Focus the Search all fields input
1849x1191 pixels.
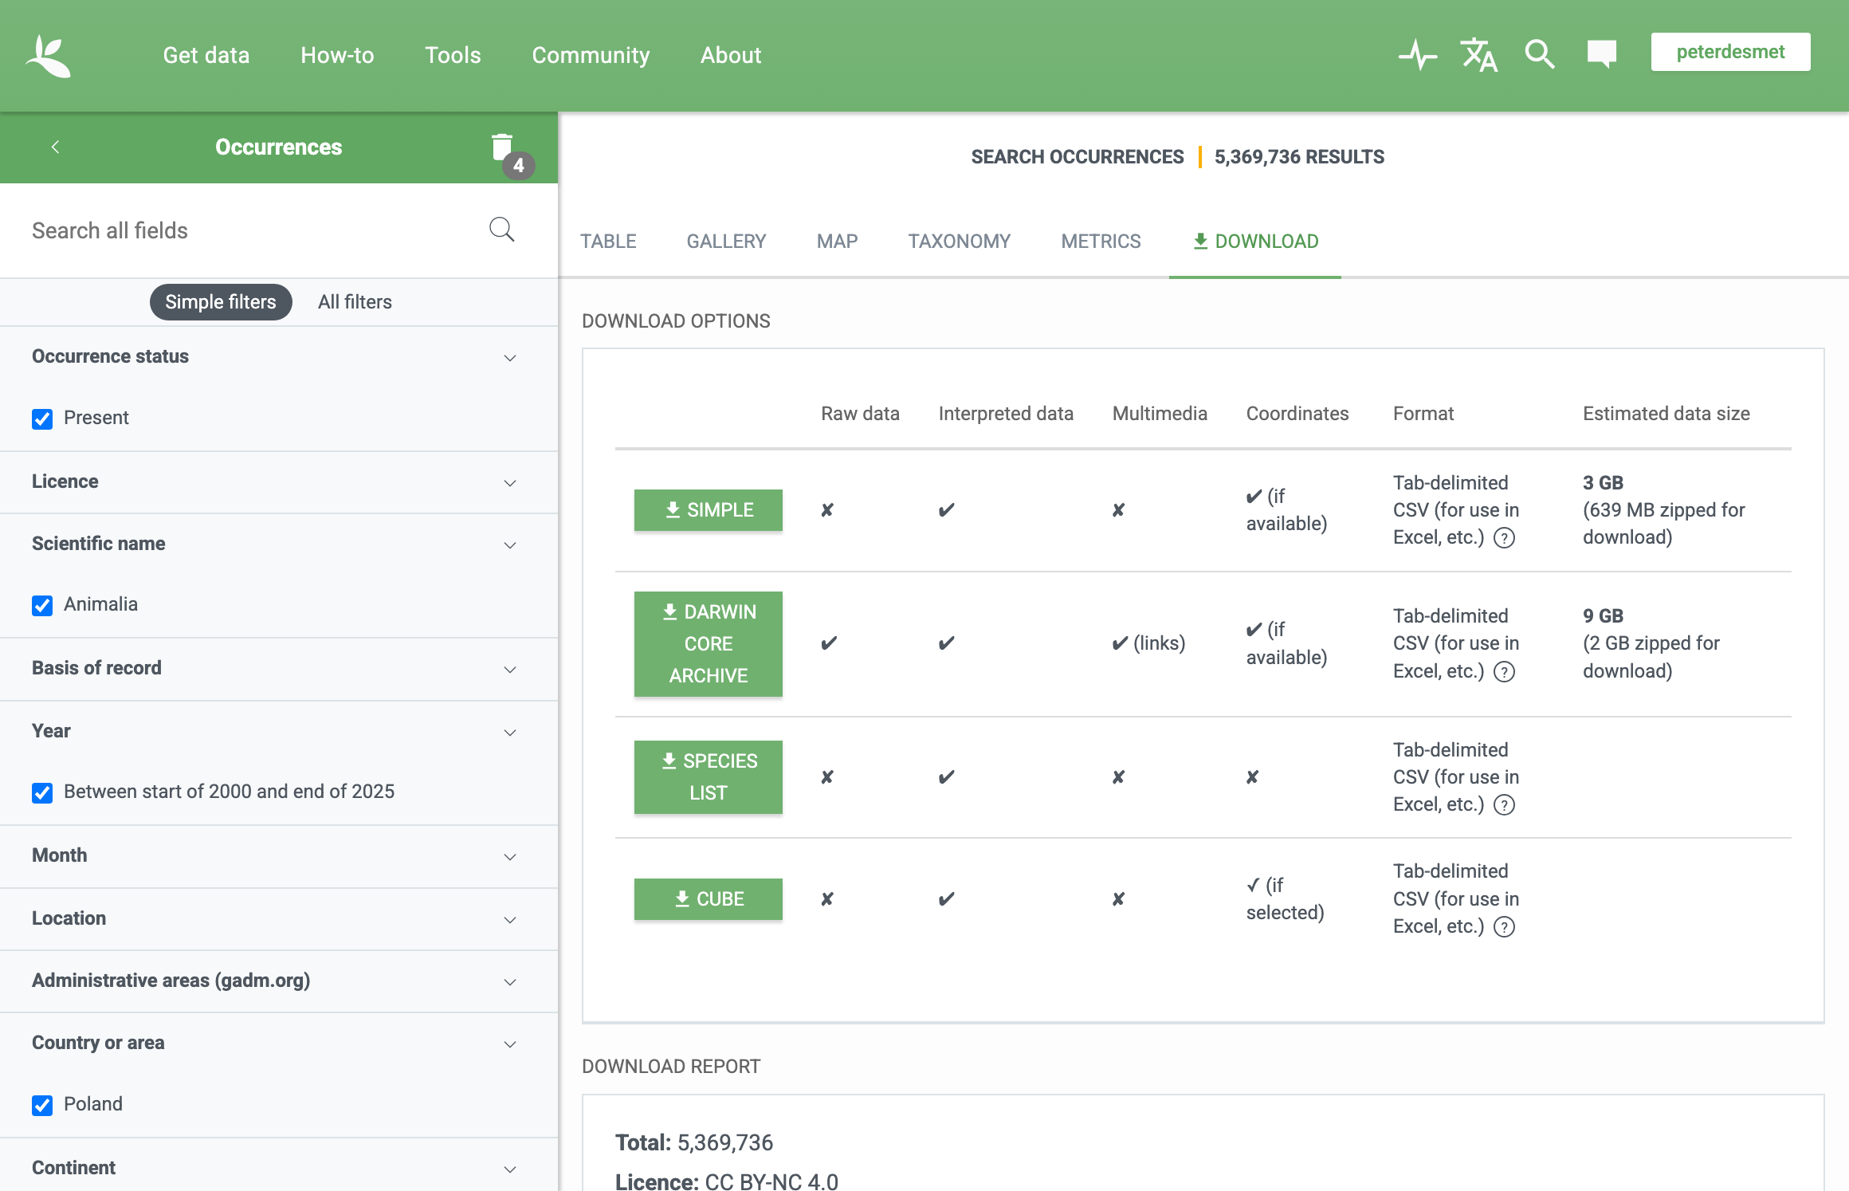click(247, 230)
